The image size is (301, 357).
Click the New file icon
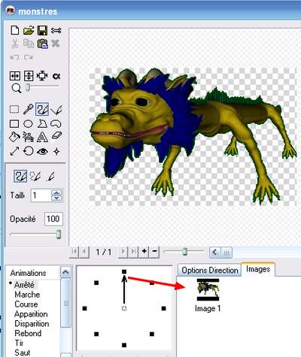click(x=15, y=30)
